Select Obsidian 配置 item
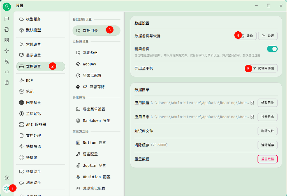This screenshot has width=287, height=196. pyautogui.click(x=96, y=177)
